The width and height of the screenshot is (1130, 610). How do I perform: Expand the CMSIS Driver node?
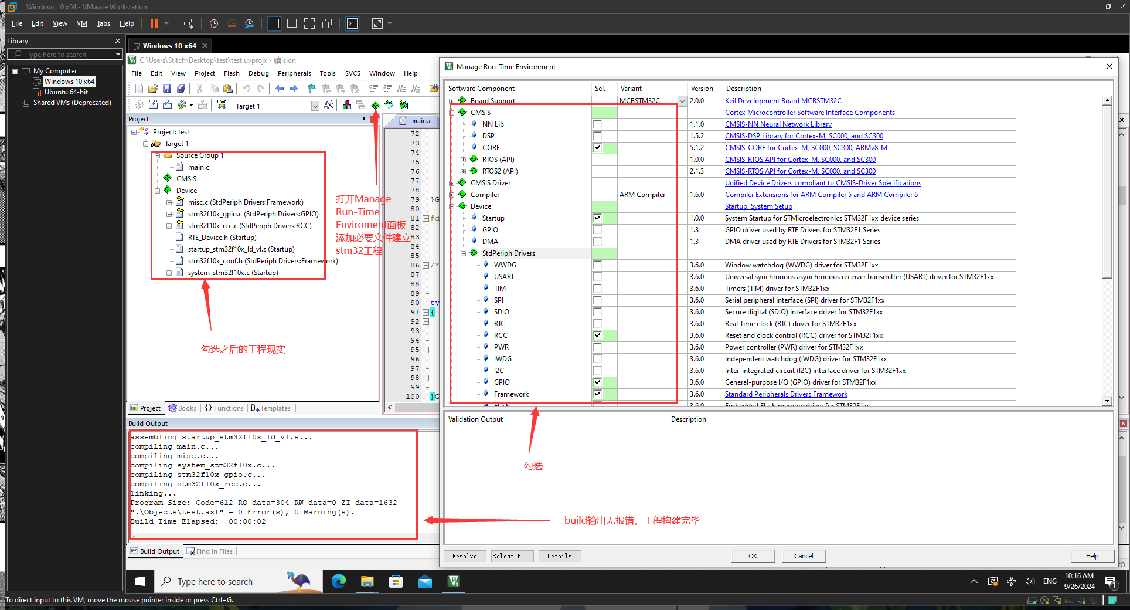coord(452,183)
